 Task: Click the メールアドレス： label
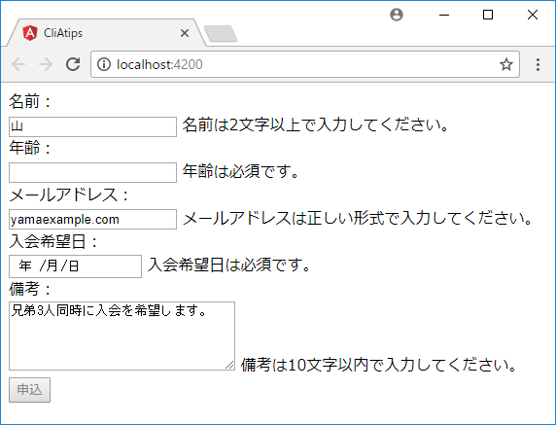(70, 195)
